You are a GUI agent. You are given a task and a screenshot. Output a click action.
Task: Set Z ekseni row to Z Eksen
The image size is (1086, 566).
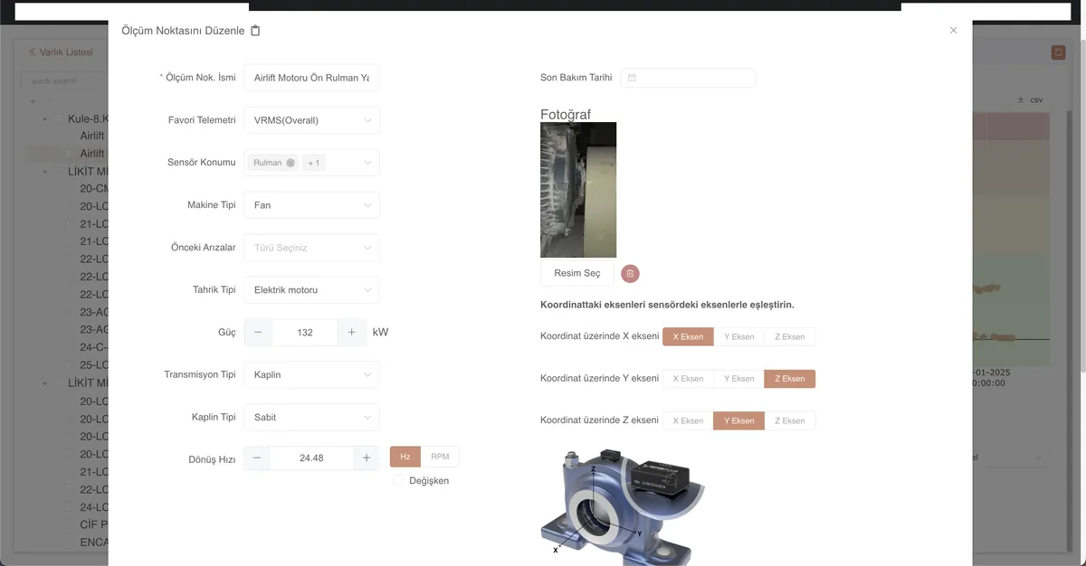pyautogui.click(x=790, y=420)
